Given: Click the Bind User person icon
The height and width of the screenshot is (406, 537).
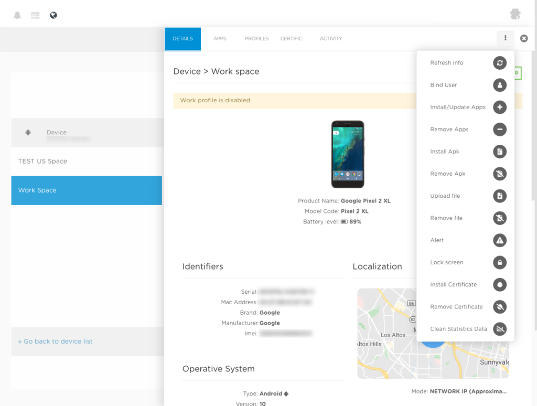Looking at the screenshot, I should [500, 85].
